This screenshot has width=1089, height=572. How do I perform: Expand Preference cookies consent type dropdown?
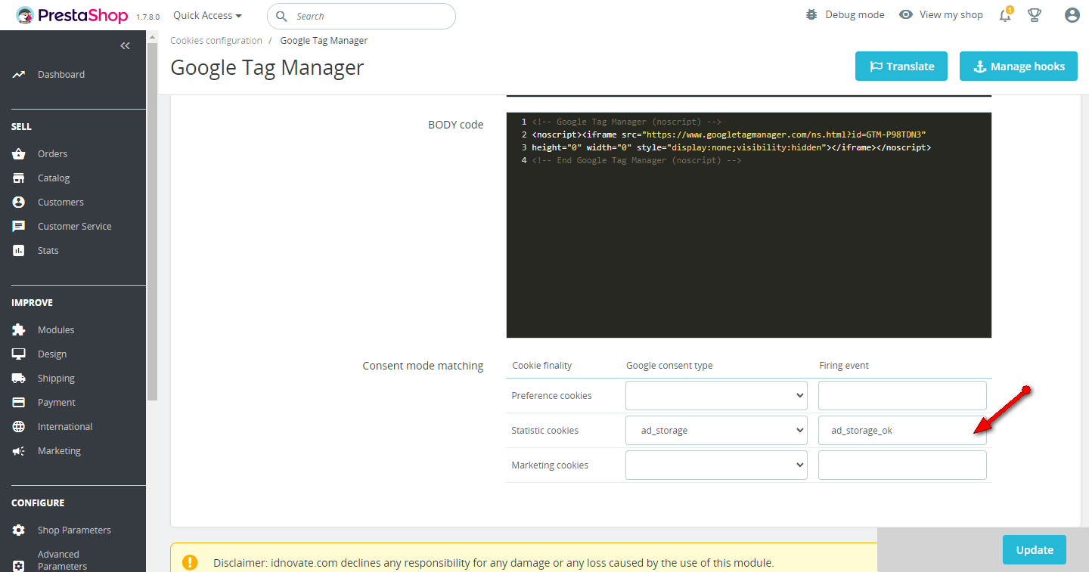coord(716,396)
